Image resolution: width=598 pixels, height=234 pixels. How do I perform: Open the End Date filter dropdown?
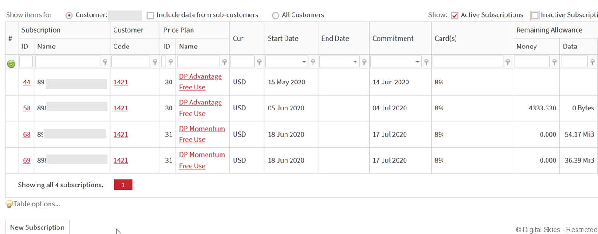point(356,62)
